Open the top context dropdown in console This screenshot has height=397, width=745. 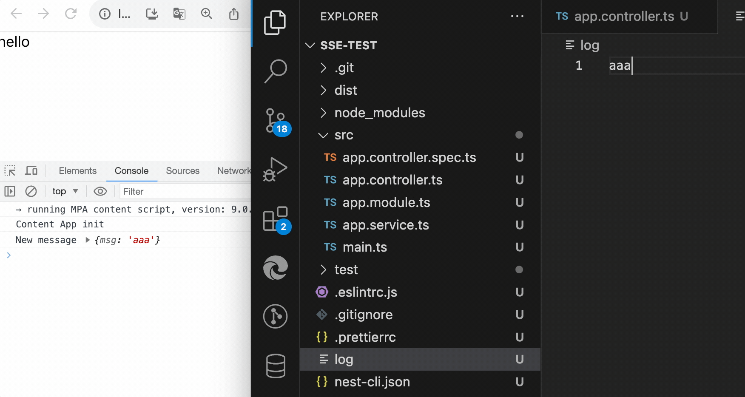coord(65,191)
